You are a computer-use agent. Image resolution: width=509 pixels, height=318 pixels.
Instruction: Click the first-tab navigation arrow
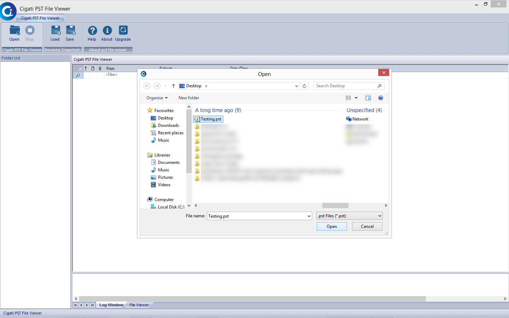pos(75,305)
